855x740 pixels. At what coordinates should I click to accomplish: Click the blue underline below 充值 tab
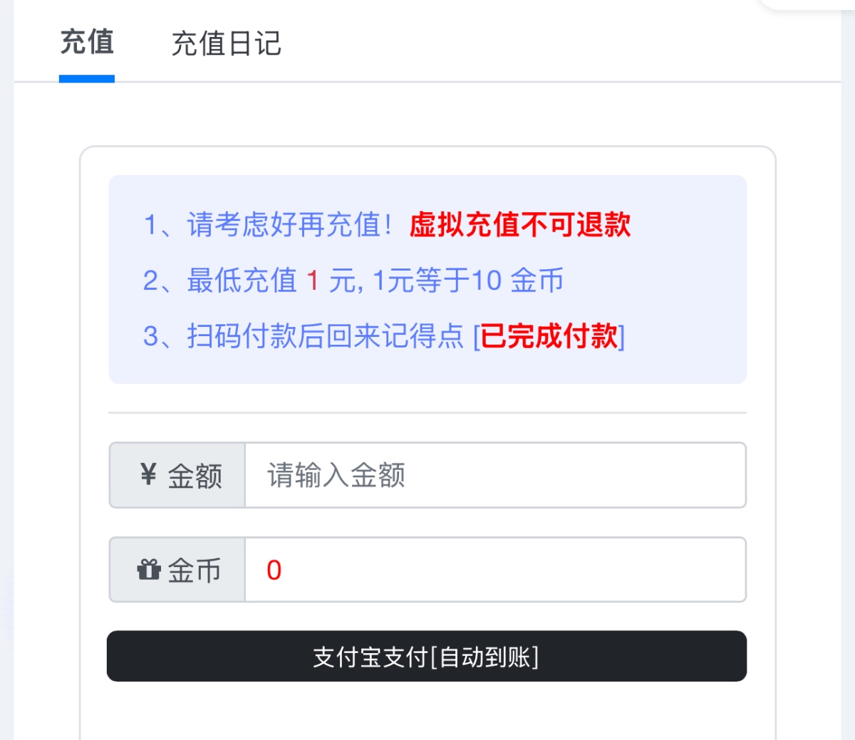click(x=87, y=79)
